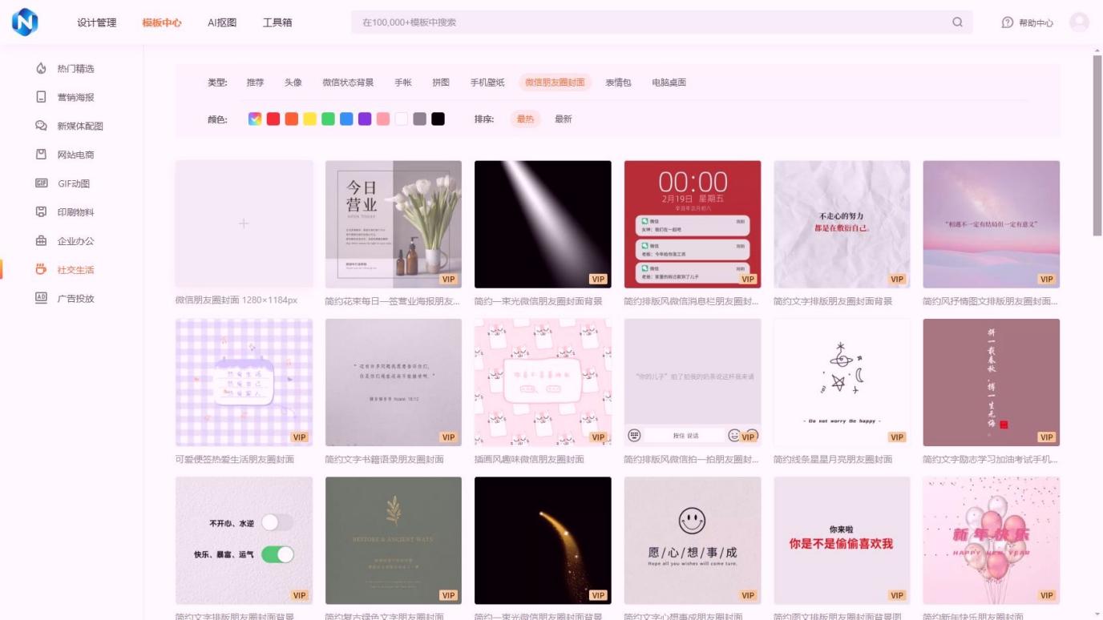The image size is (1103, 620).
Task: Click the search magnifier icon
Action: click(x=957, y=22)
